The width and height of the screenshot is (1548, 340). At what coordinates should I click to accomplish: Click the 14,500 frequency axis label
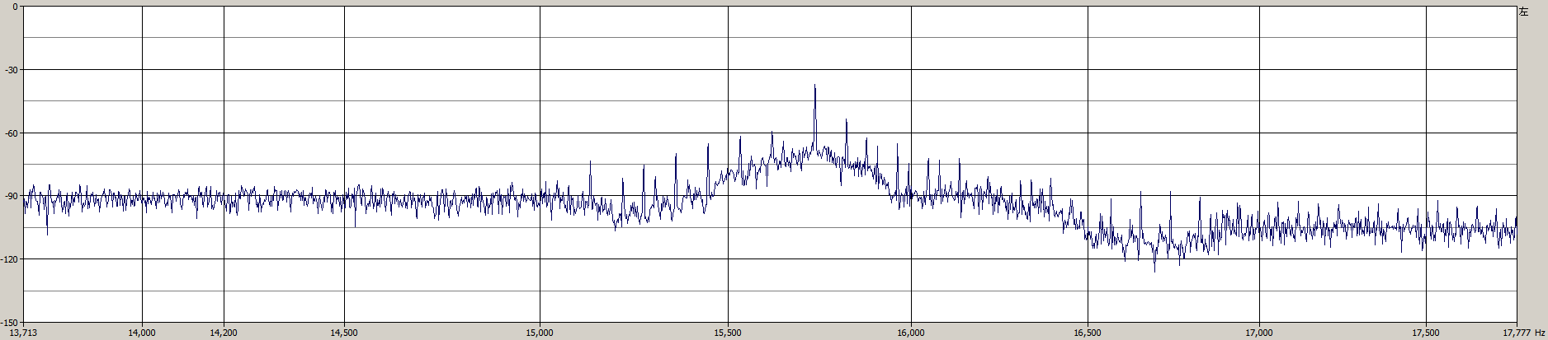(344, 333)
